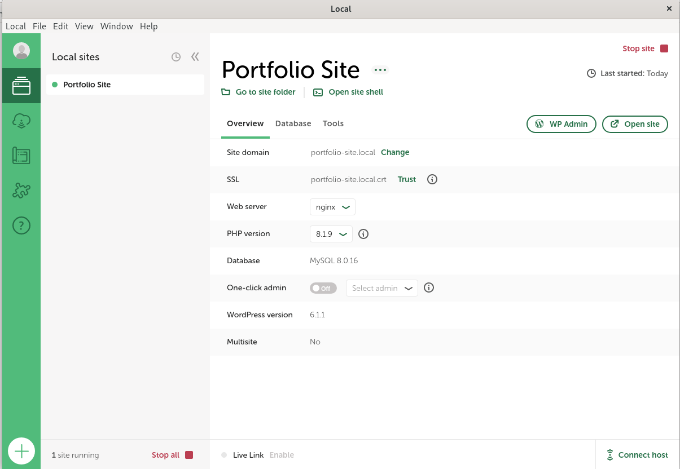Switch to the Database tab
Image resolution: width=680 pixels, height=469 pixels.
tap(293, 123)
